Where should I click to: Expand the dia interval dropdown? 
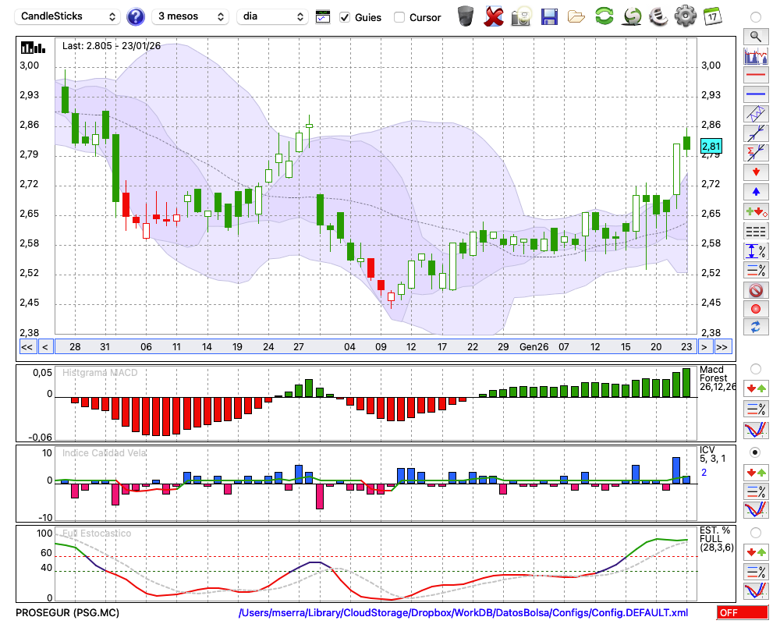pyautogui.click(x=272, y=16)
